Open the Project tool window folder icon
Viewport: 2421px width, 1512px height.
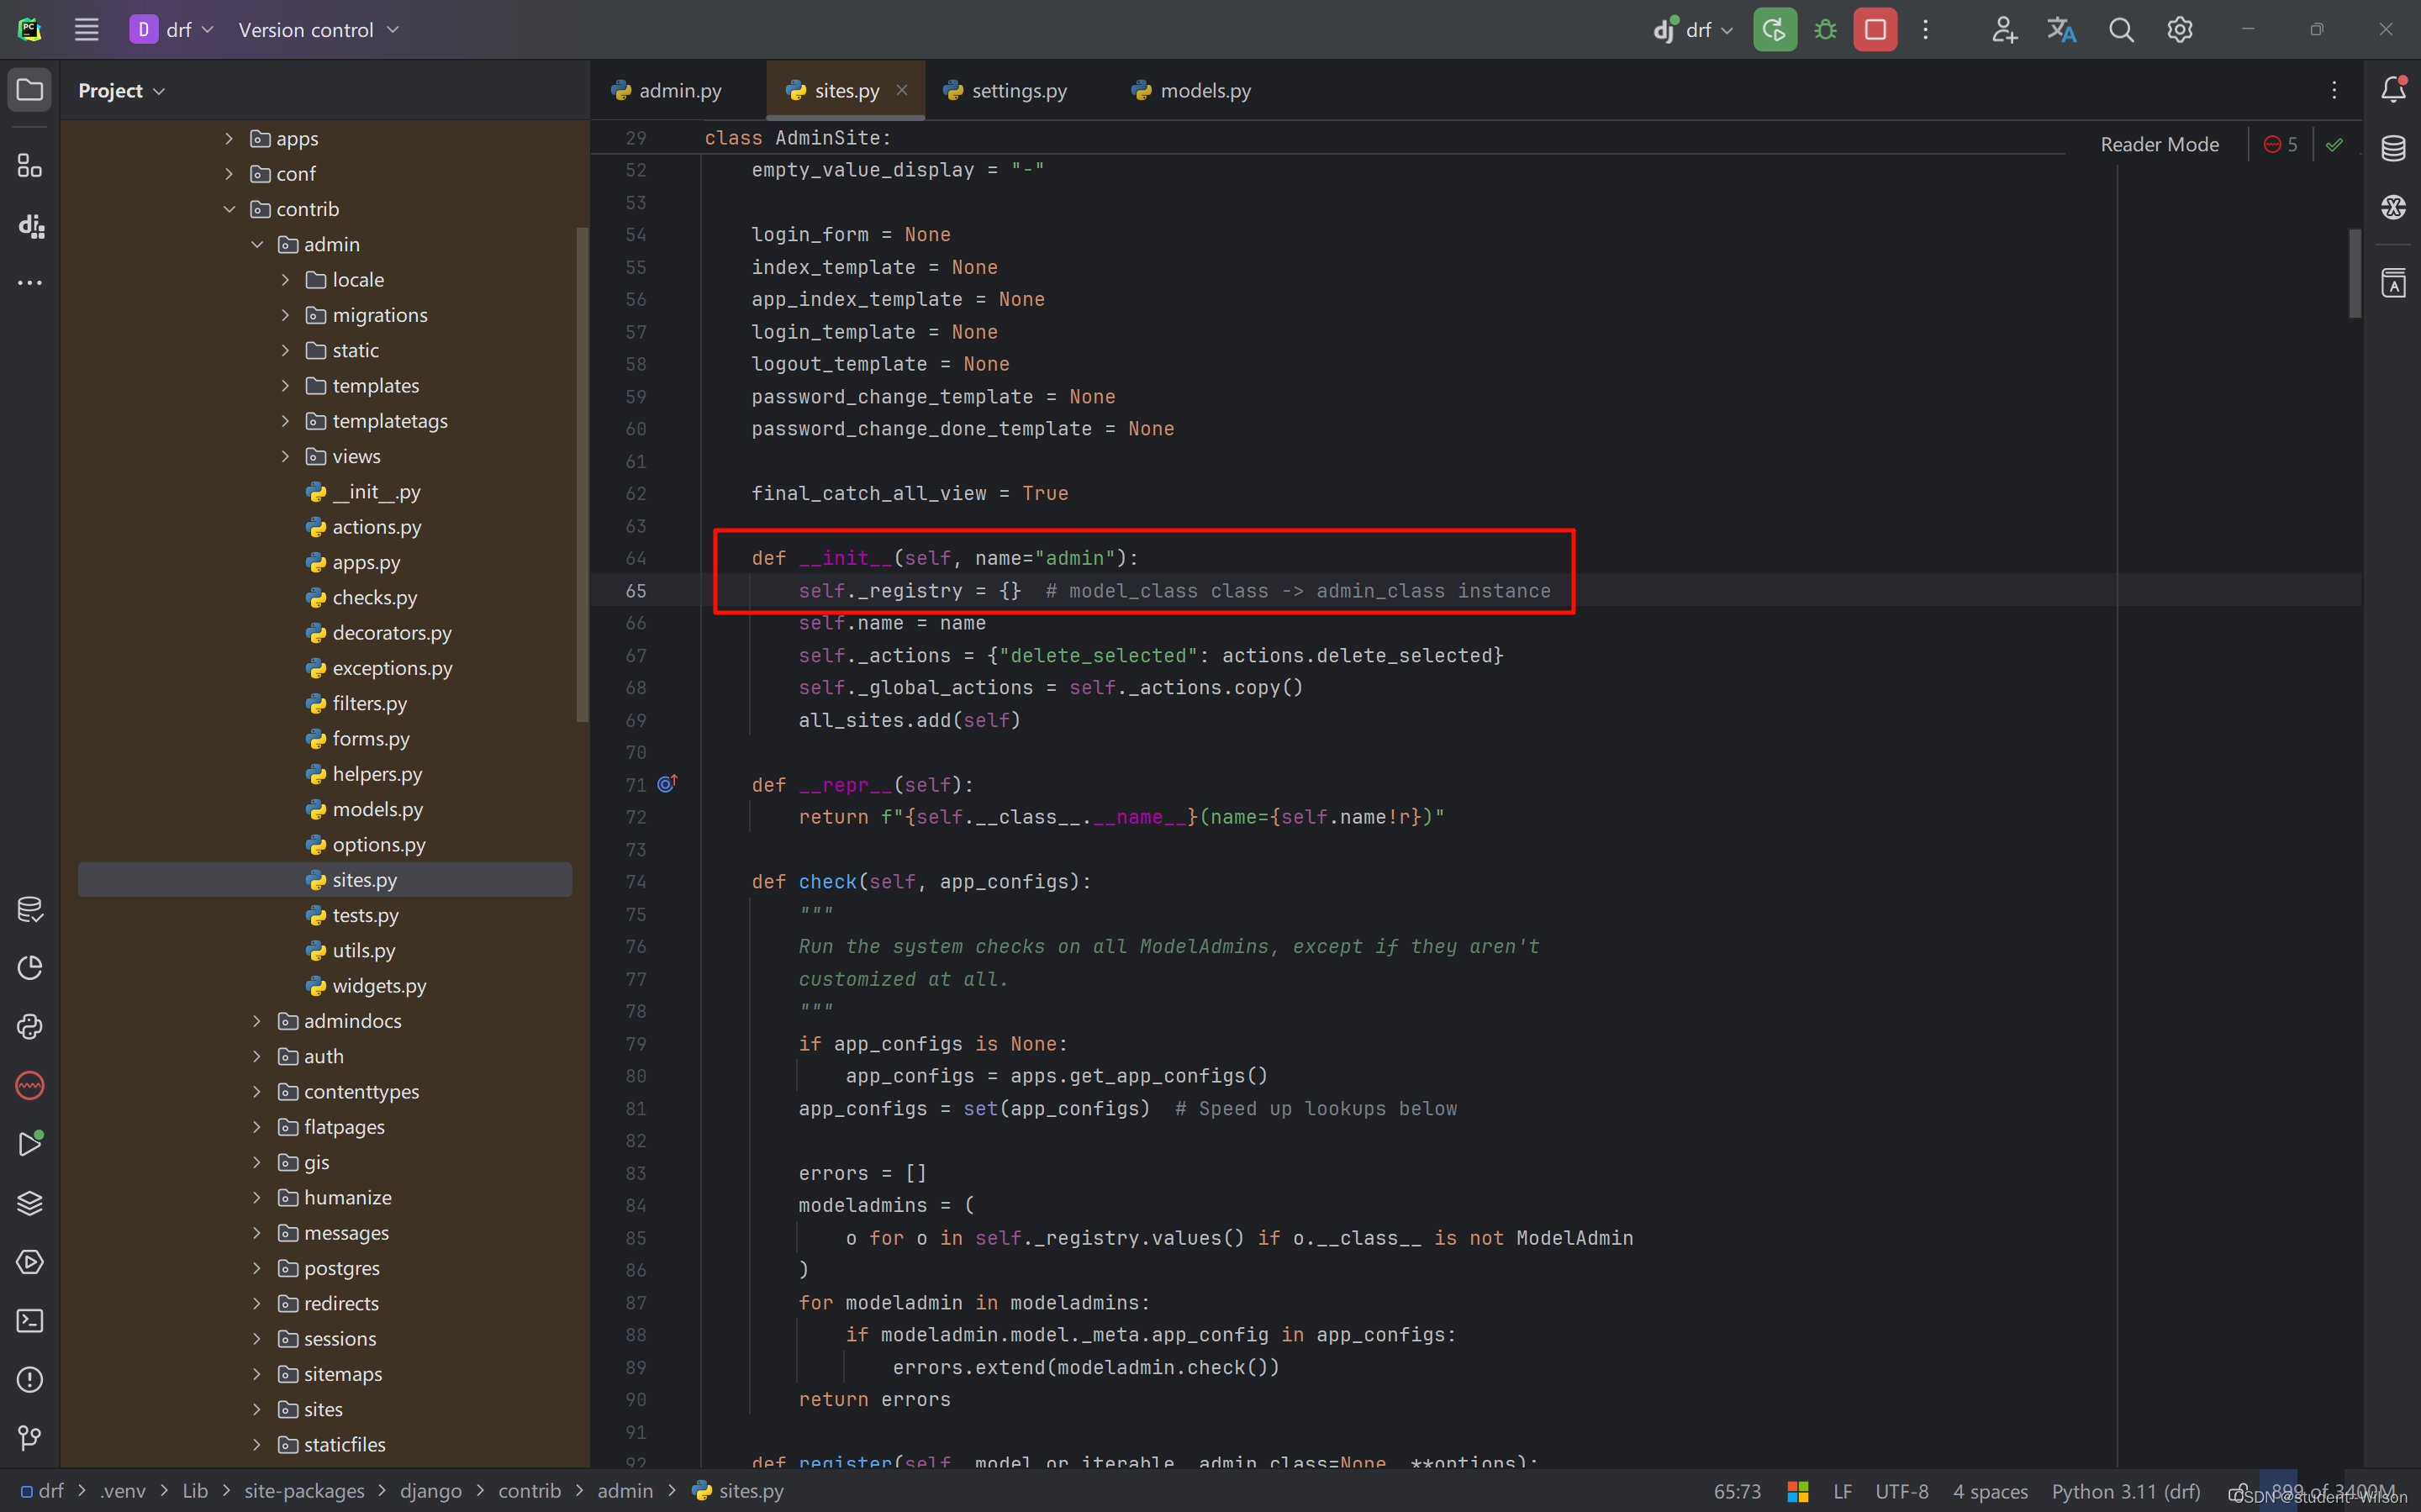(30, 90)
